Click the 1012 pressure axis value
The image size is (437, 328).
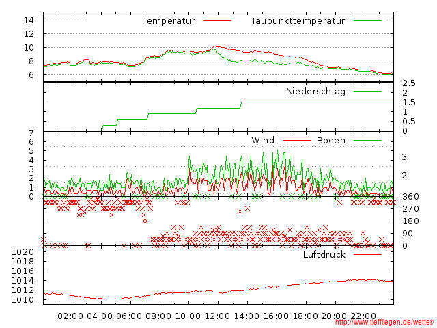[x=23, y=290]
